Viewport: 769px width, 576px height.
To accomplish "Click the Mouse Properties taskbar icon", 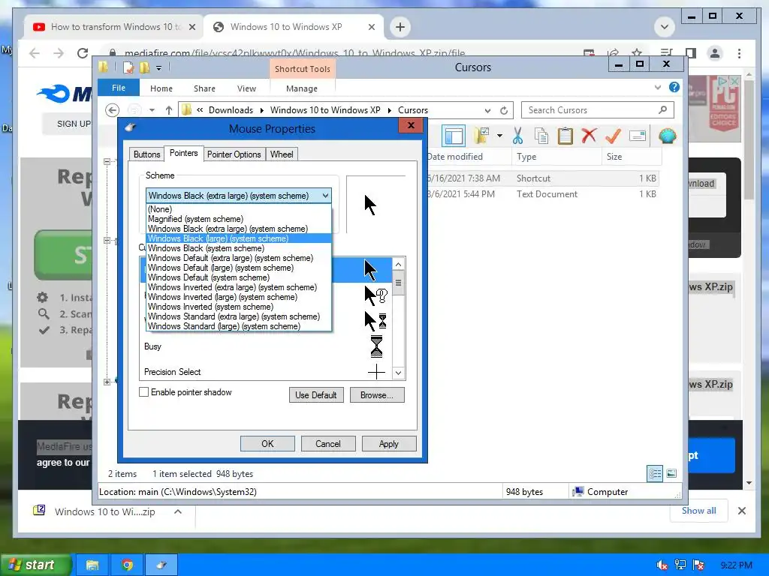I will point(161,565).
